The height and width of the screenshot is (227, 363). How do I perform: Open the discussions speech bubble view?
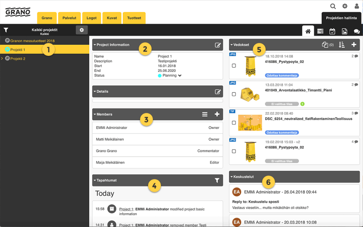point(356,31)
